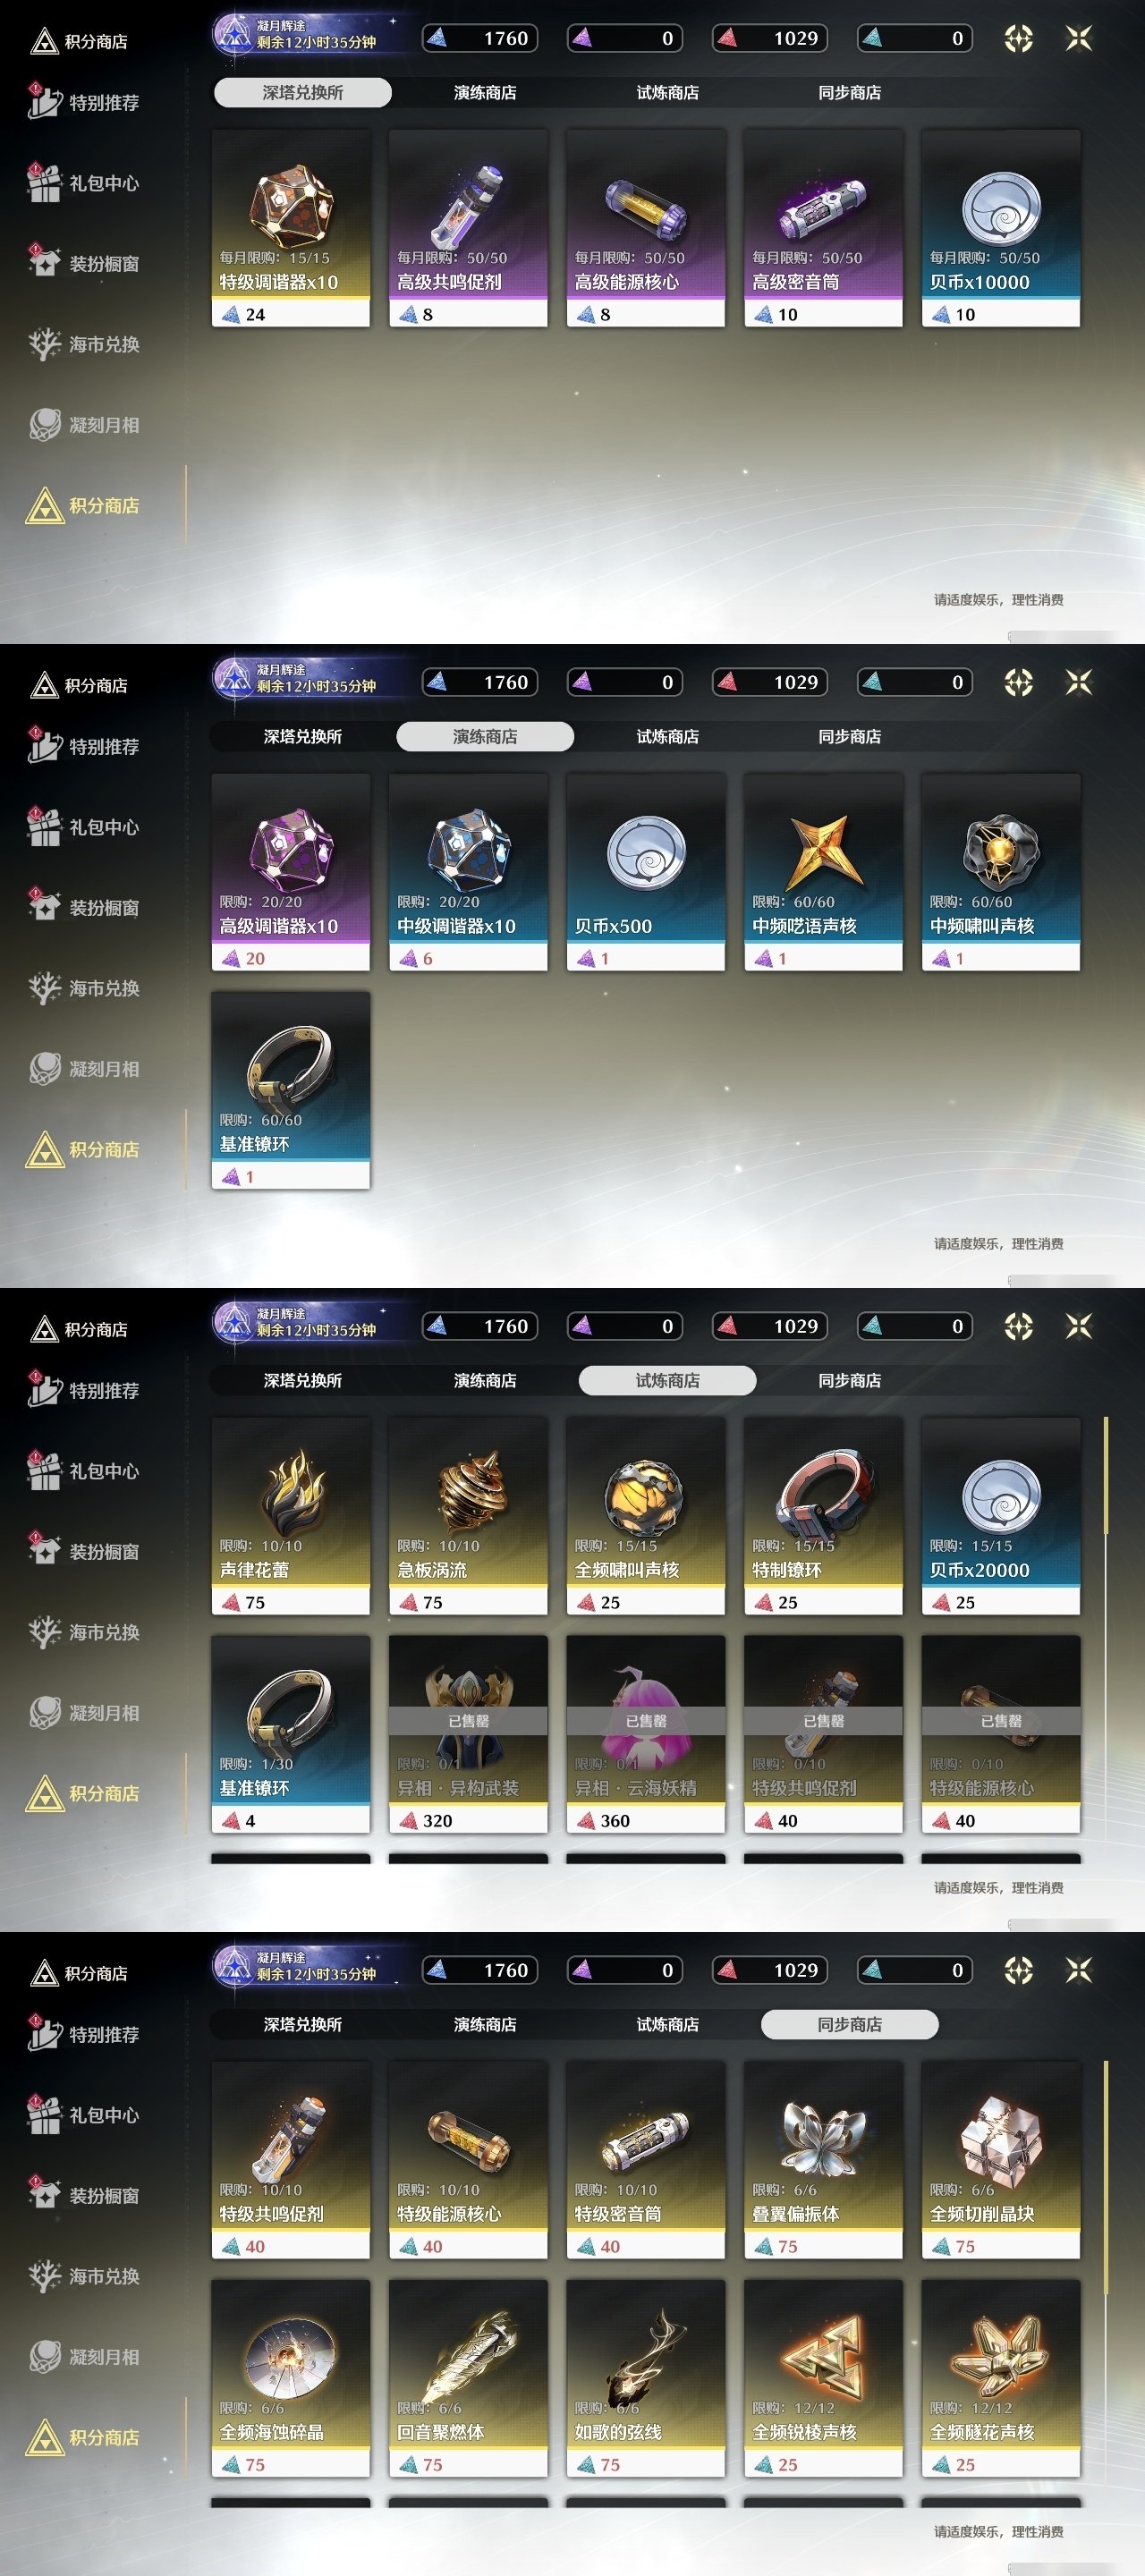Viewport: 1145px width, 2576px height.
Task: Open the 中频呓语声核 star-shaped item
Action: point(823,872)
